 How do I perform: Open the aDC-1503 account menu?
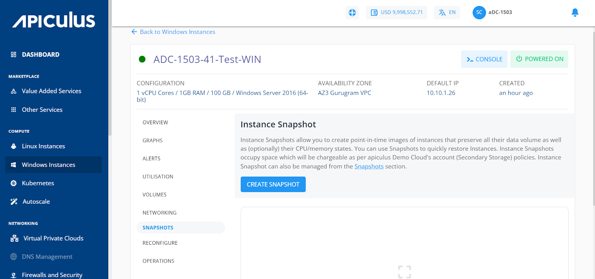coord(500,13)
